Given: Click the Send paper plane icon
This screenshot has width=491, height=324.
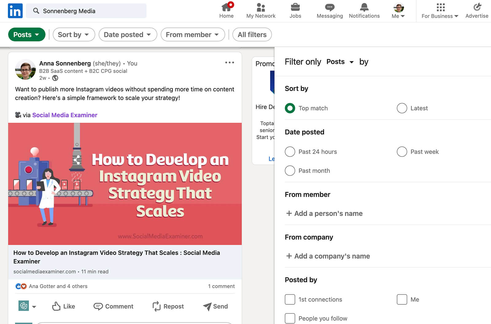Looking at the screenshot, I should (207, 306).
